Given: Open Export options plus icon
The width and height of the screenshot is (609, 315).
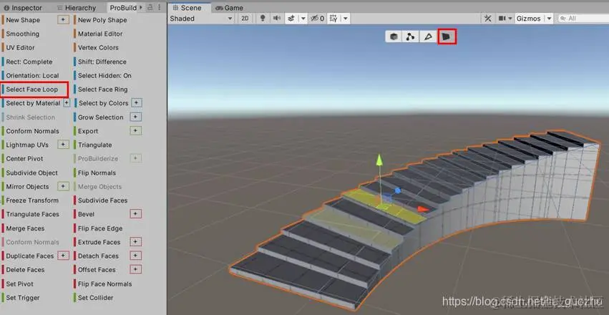Looking at the screenshot, I should (x=135, y=131).
